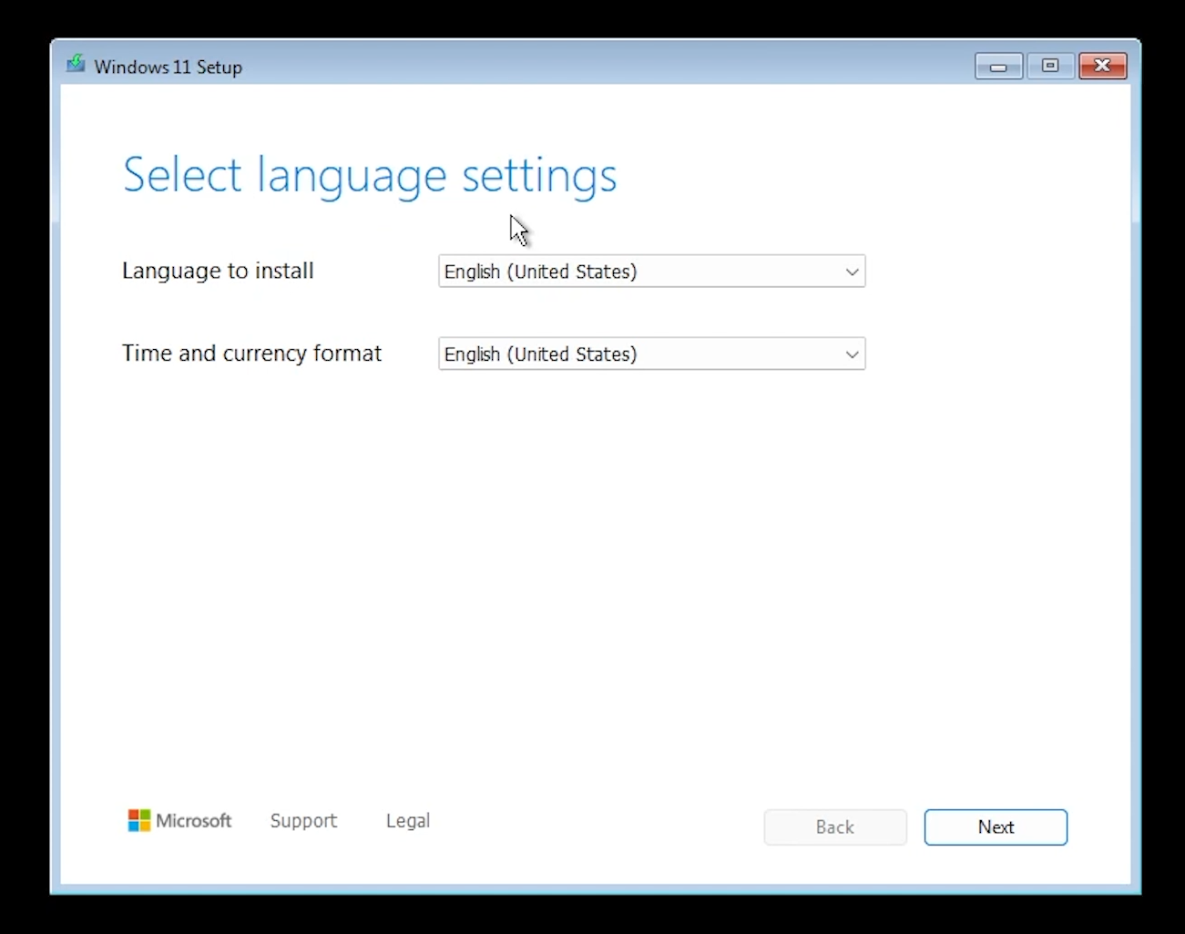Click the minimize icon in the title bar
1185x934 pixels.
(997, 66)
